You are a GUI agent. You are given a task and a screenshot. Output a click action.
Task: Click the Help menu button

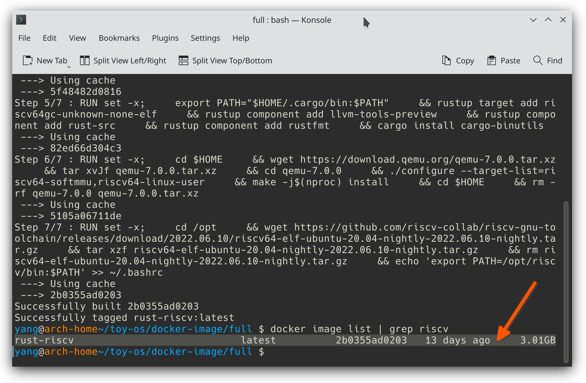pos(240,37)
